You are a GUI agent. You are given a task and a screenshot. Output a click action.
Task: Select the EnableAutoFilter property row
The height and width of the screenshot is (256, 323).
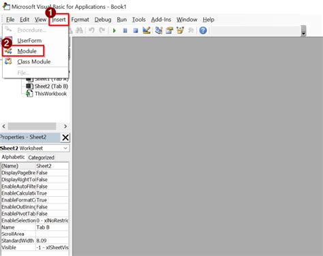point(35,187)
